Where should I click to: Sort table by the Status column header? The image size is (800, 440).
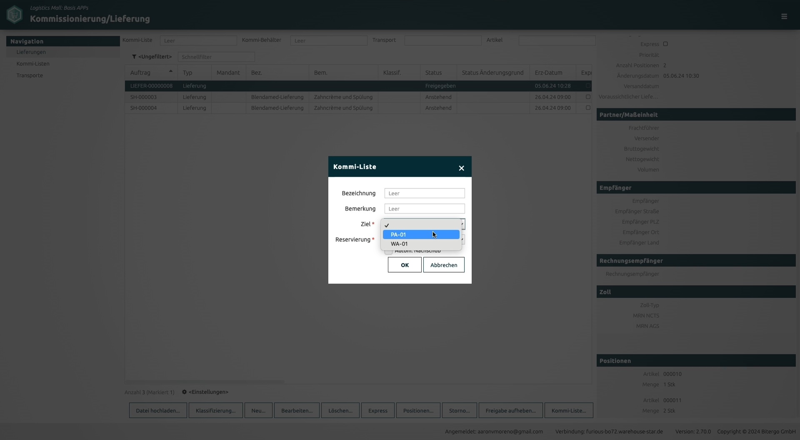(438, 73)
